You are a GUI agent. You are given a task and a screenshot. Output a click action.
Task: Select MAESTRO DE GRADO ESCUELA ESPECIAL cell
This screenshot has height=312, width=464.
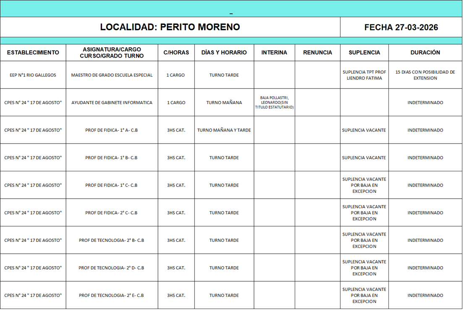coord(112,75)
